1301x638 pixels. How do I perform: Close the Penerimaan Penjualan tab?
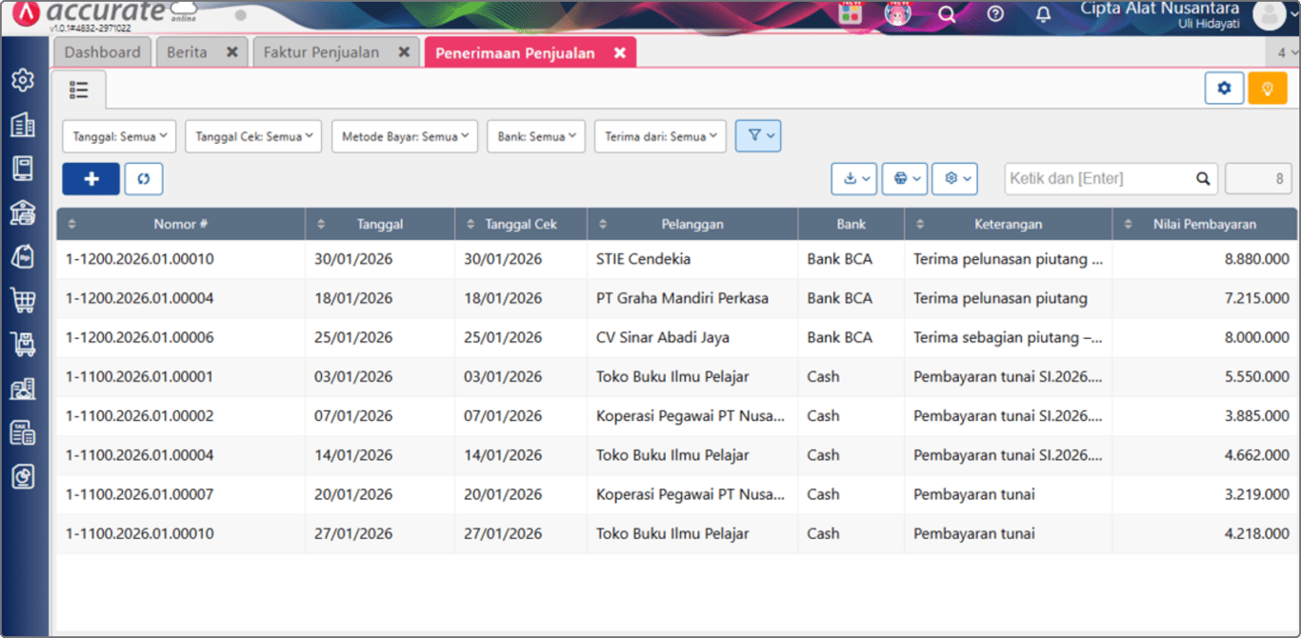[620, 53]
